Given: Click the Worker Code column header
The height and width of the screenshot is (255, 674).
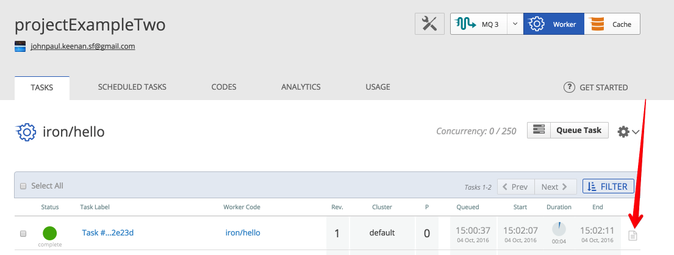Looking at the screenshot, I should click(x=242, y=207).
